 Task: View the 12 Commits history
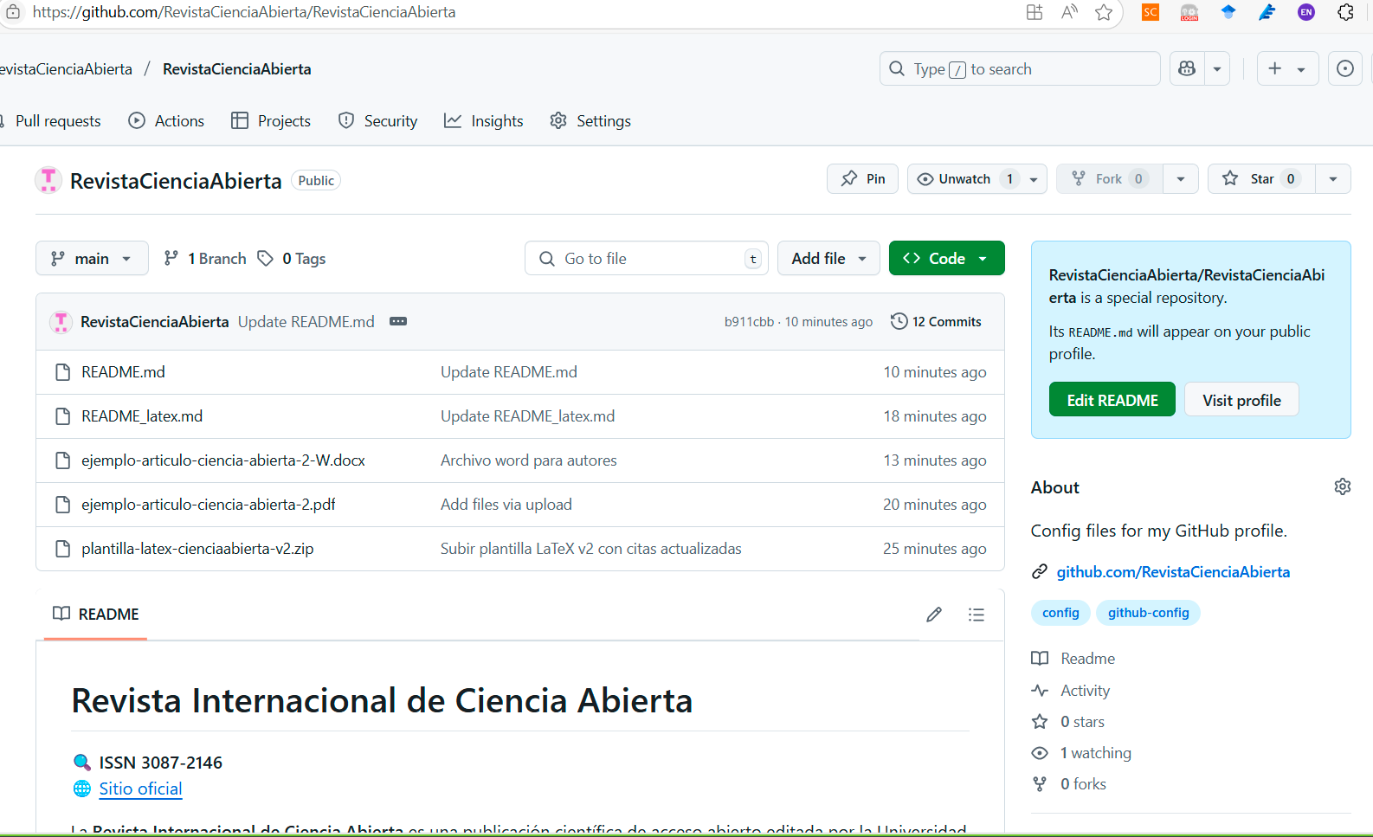point(936,321)
